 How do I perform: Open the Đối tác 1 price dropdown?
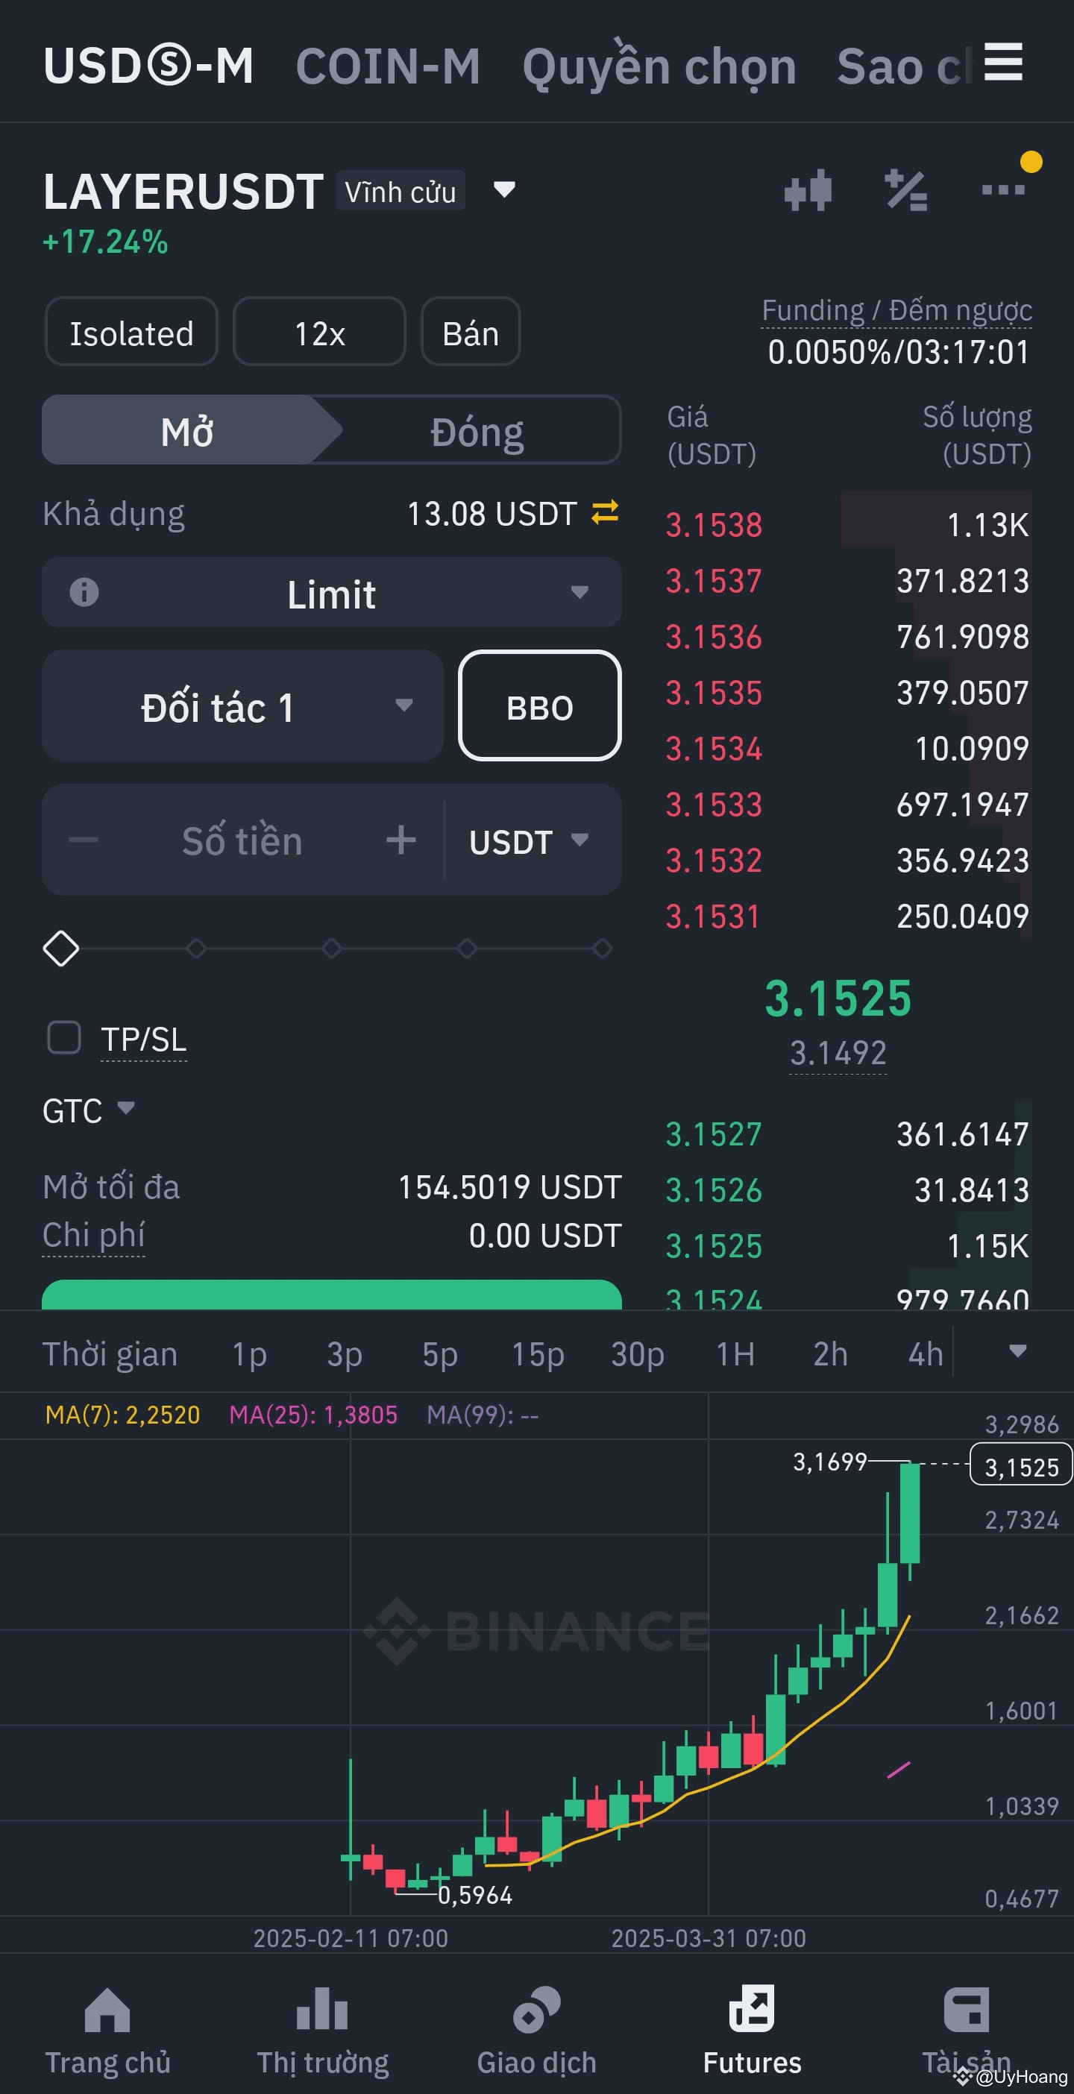click(x=242, y=705)
